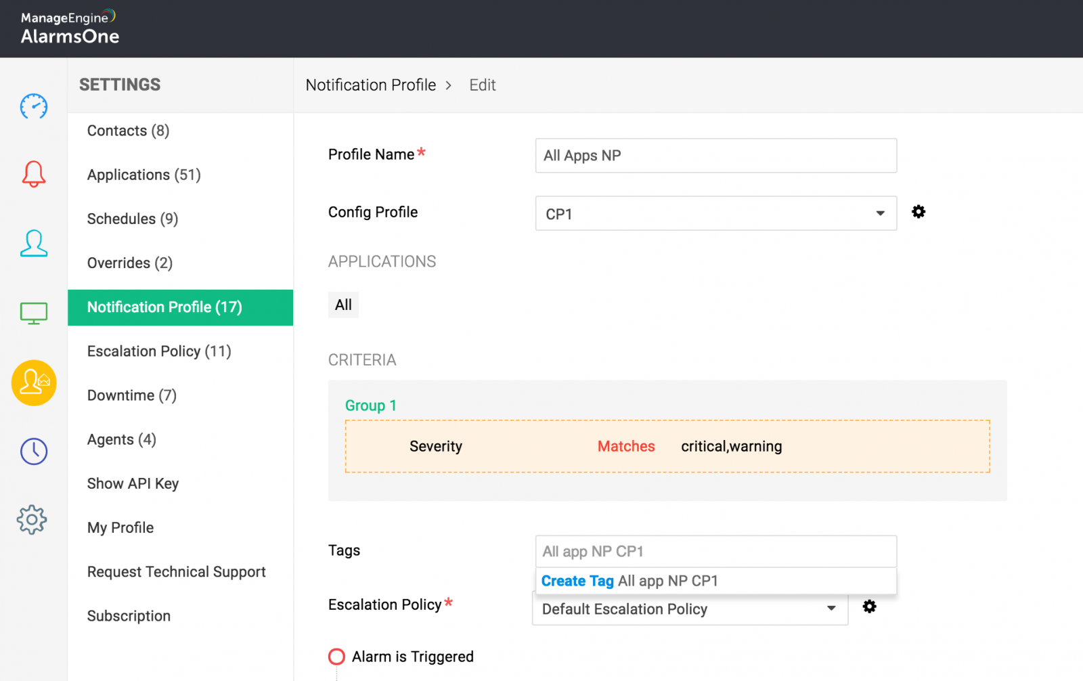The width and height of the screenshot is (1083, 681).
Task: Click the SETTINGS heading
Action: [x=120, y=85]
